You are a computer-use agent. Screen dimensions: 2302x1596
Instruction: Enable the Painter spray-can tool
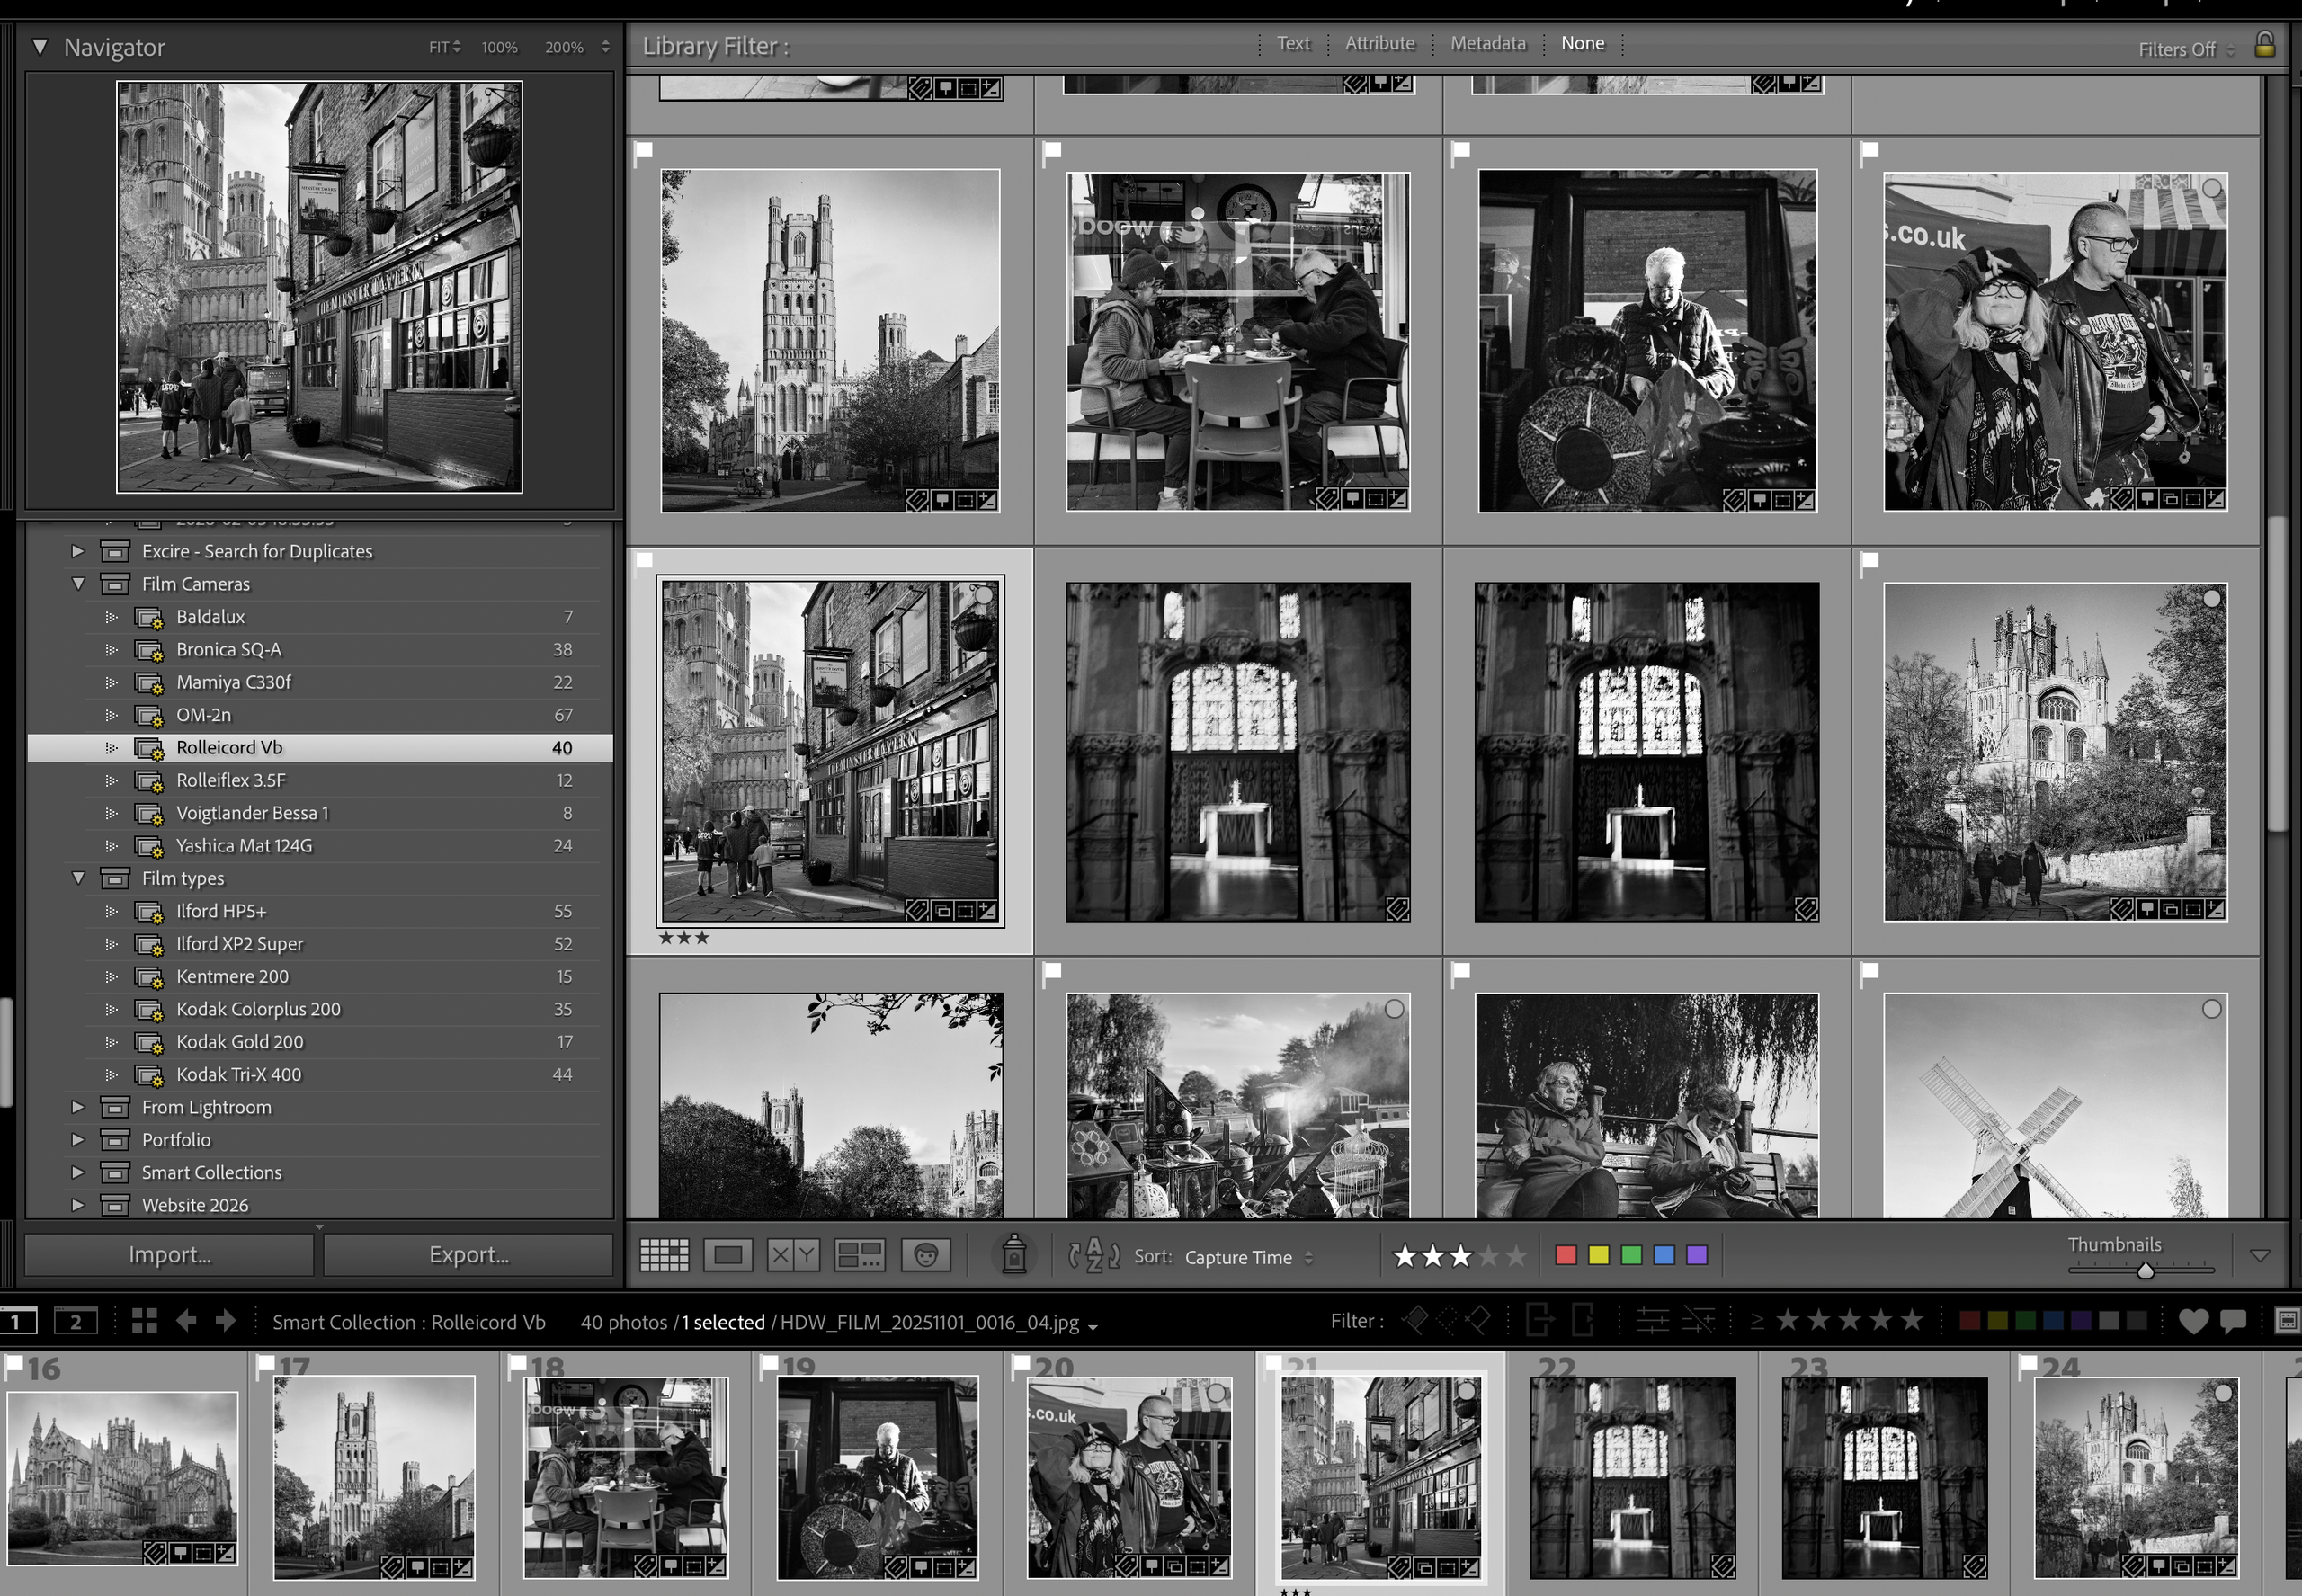pos(1014,1254)
